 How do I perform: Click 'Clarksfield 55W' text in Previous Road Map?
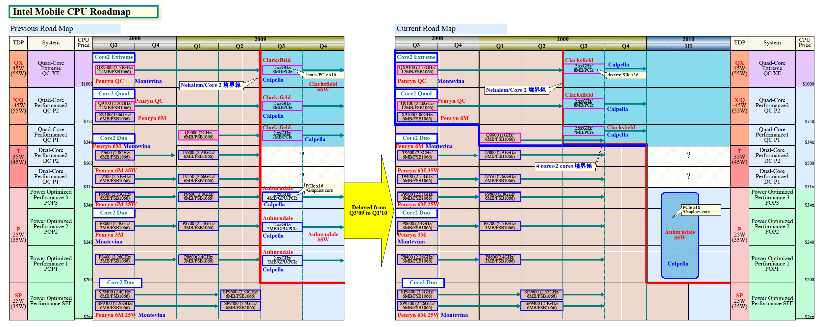[323, 87]
